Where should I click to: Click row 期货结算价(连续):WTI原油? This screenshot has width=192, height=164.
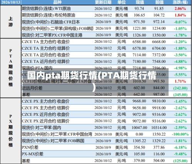[x=106, y=8]
